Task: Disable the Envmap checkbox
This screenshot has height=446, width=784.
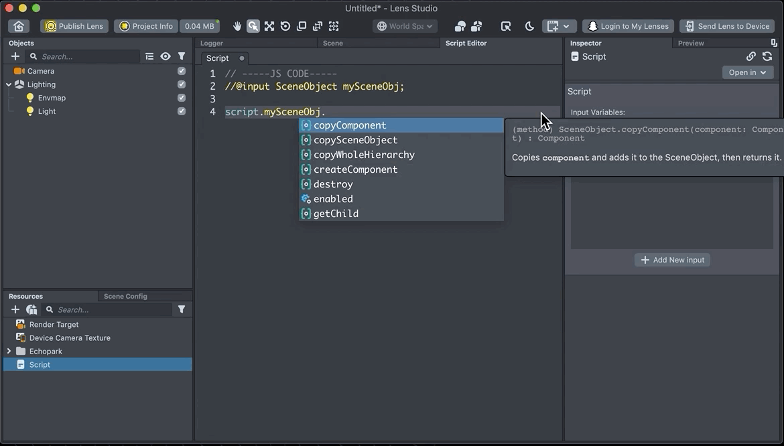Action: [182, 98]
